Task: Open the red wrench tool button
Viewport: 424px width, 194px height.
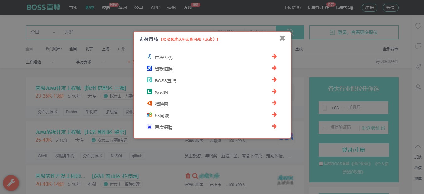Action: [x=11, y=183]
